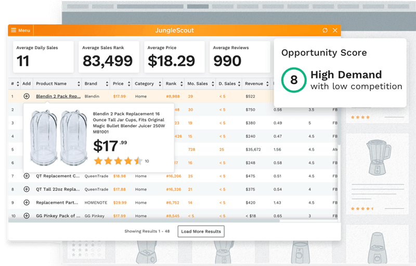The width and height of the screenshot is (416, 266).
Task: Click price $29.99 in HOMENOTE row
Action: point(120,203)
